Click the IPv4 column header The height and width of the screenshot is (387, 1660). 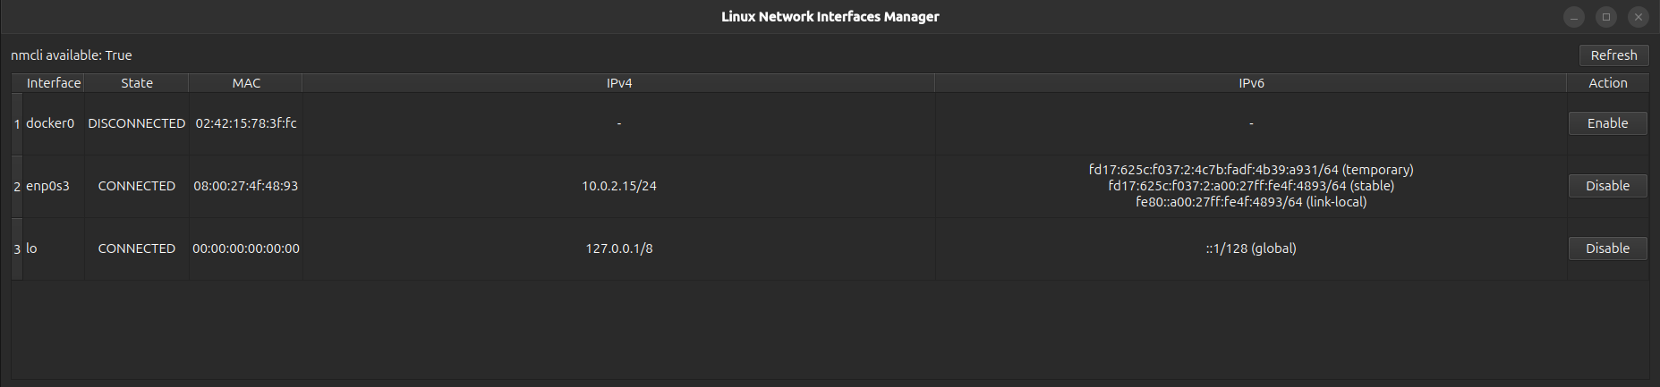click(619, 83)
